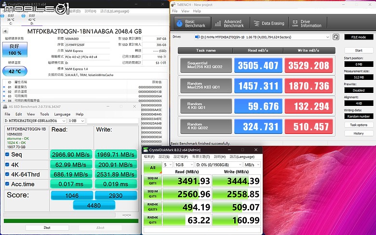Click the History button in TxBENCH
376x235 pixels.
(359, 133)
